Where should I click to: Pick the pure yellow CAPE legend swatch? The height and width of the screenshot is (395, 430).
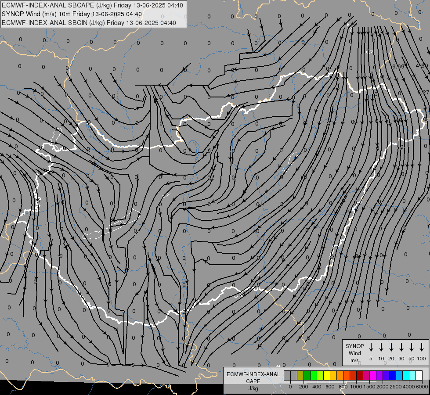click(327, 375)
